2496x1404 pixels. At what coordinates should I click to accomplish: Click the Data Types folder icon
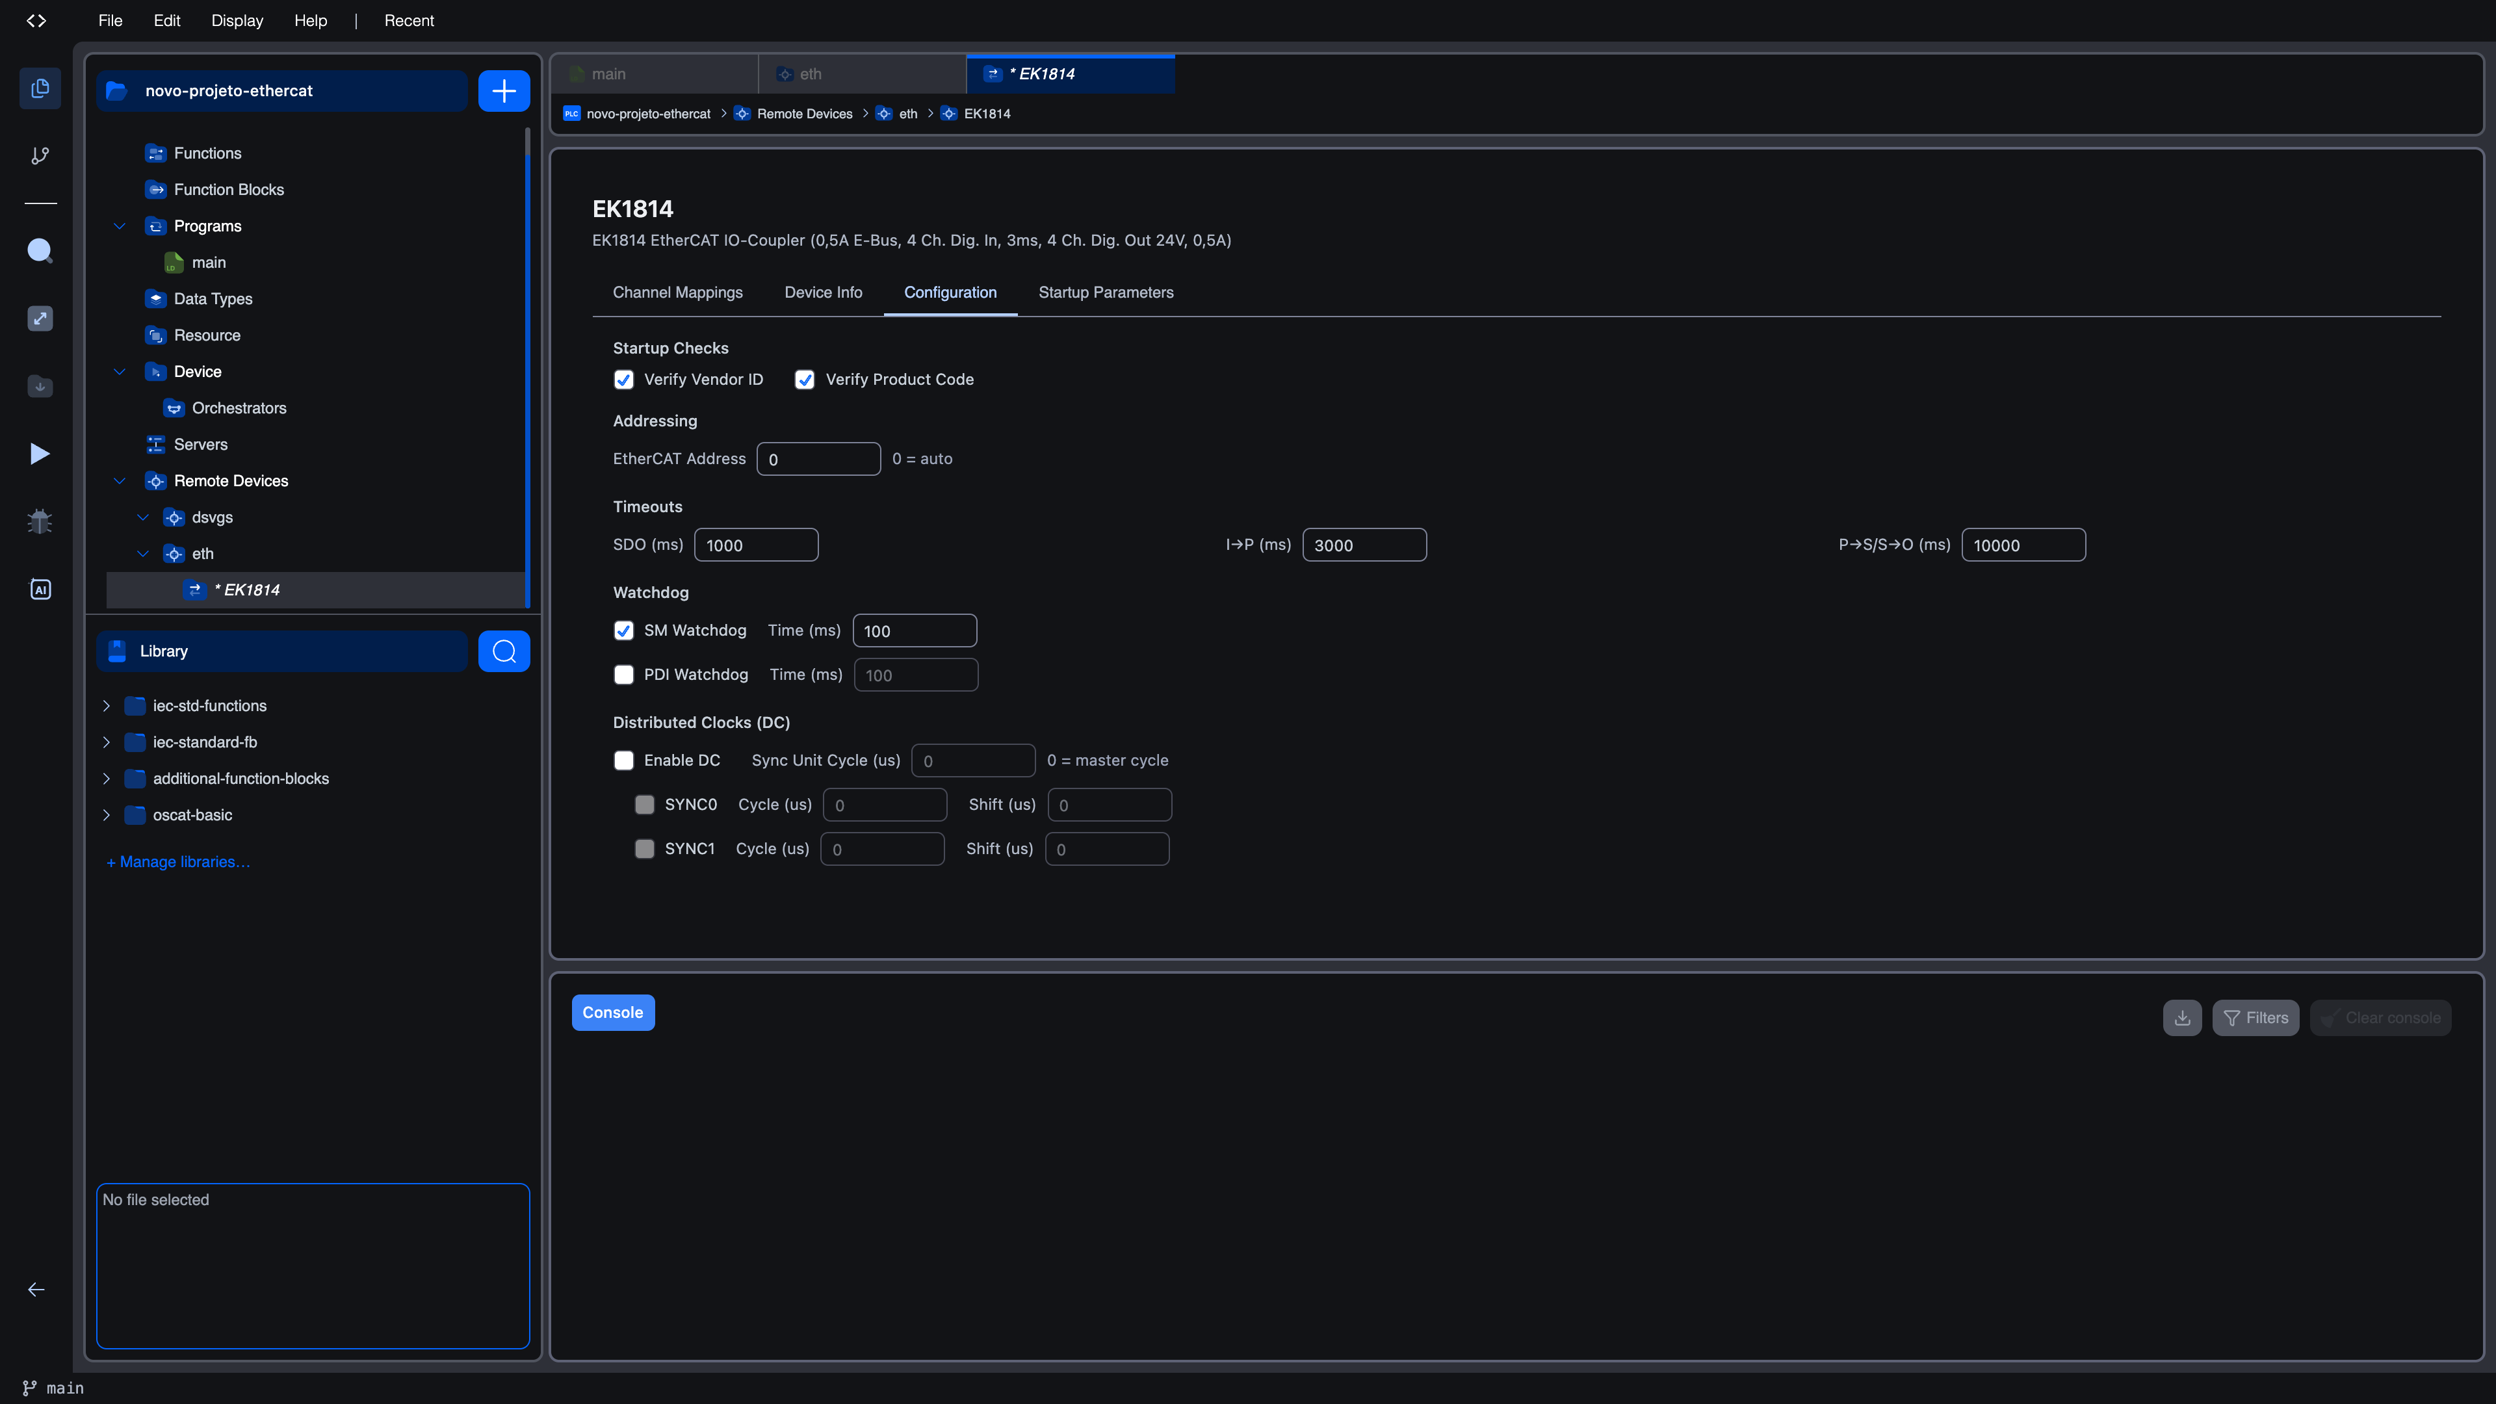click(x=155, y=298)
